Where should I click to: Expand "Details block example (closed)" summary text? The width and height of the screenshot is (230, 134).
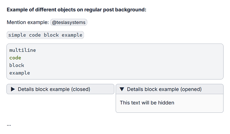coord(54,89)
